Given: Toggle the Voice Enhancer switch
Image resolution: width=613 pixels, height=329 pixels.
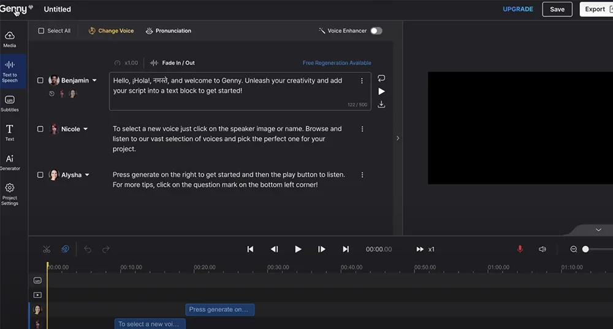Looking at the screenshot, I should click(376, 31).
